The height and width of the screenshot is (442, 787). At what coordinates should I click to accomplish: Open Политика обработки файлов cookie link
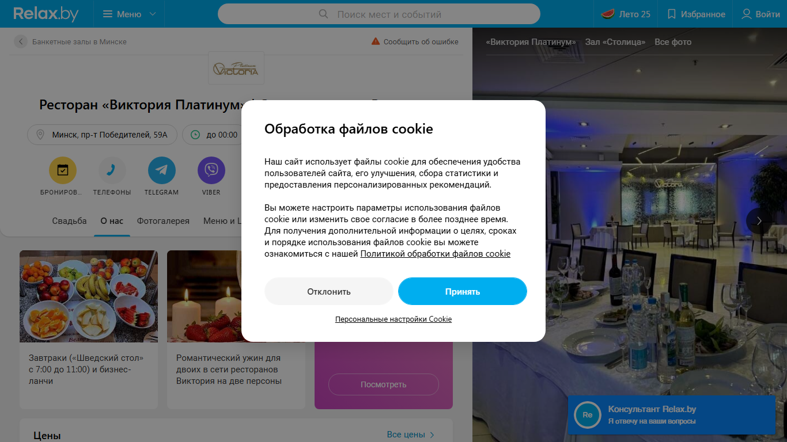tap(436, 254)
